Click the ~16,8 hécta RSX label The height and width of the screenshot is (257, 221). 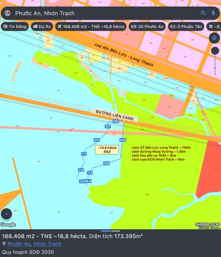(x=107, y=150)
